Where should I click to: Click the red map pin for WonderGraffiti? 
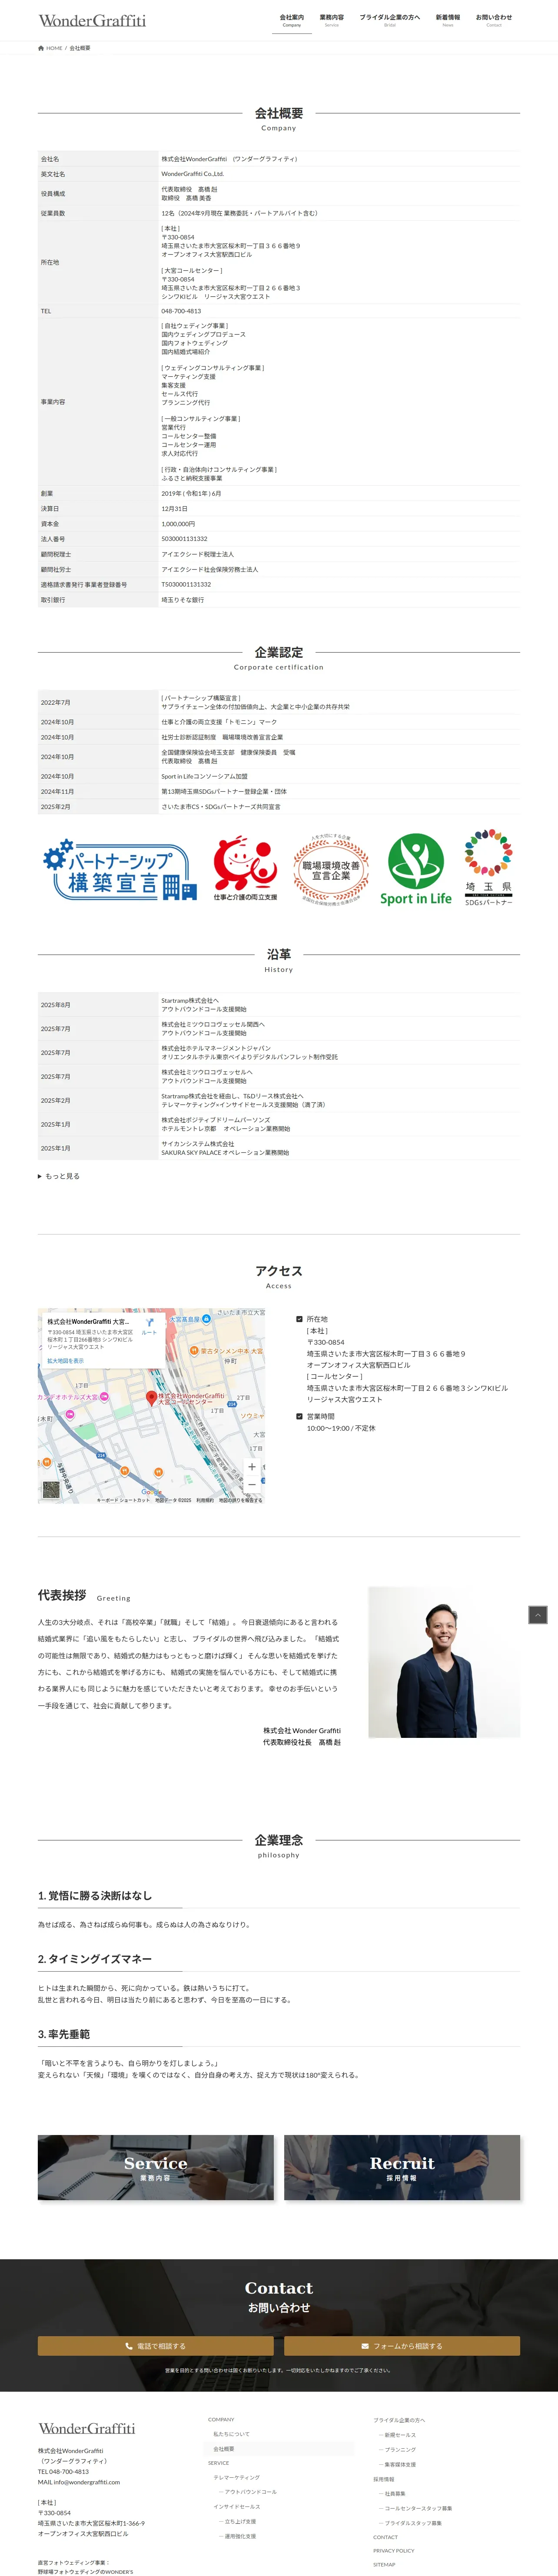(x=152, y=1398)
